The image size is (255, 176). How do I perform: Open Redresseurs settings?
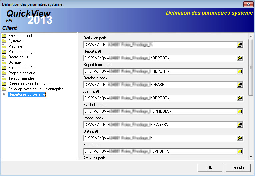[18, 57]
